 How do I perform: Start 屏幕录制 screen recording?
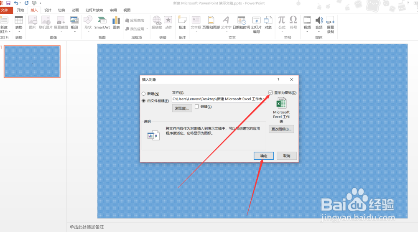point(330,25)
